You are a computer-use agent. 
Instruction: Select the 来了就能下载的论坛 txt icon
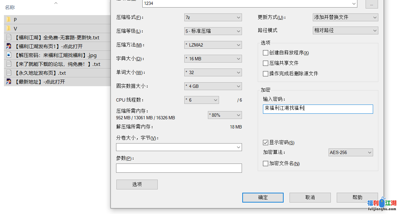point(8,64)
